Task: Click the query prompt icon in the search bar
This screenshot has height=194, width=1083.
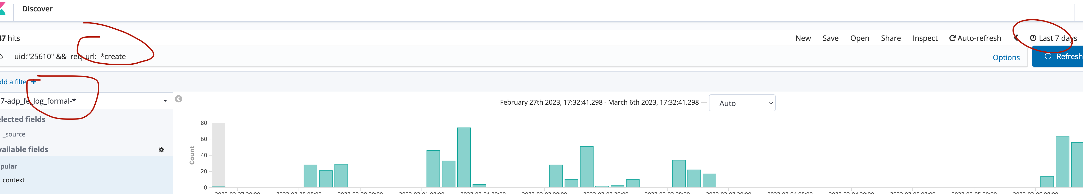Action: [x=3, y=57]
